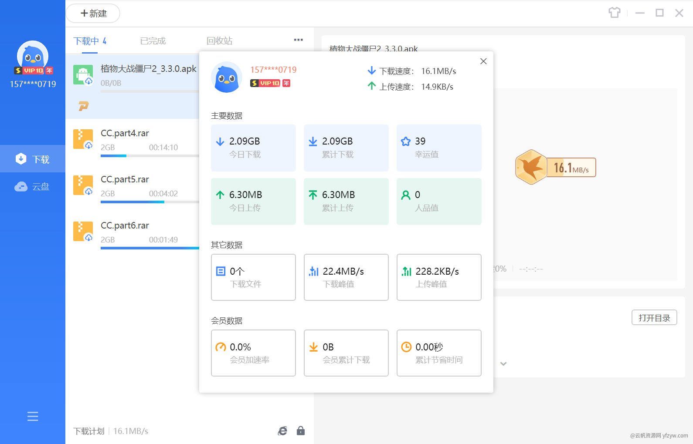The image size is (693, 444).
Task: Click the CC.part4.rar progress bar
Action: coord(150,156)
